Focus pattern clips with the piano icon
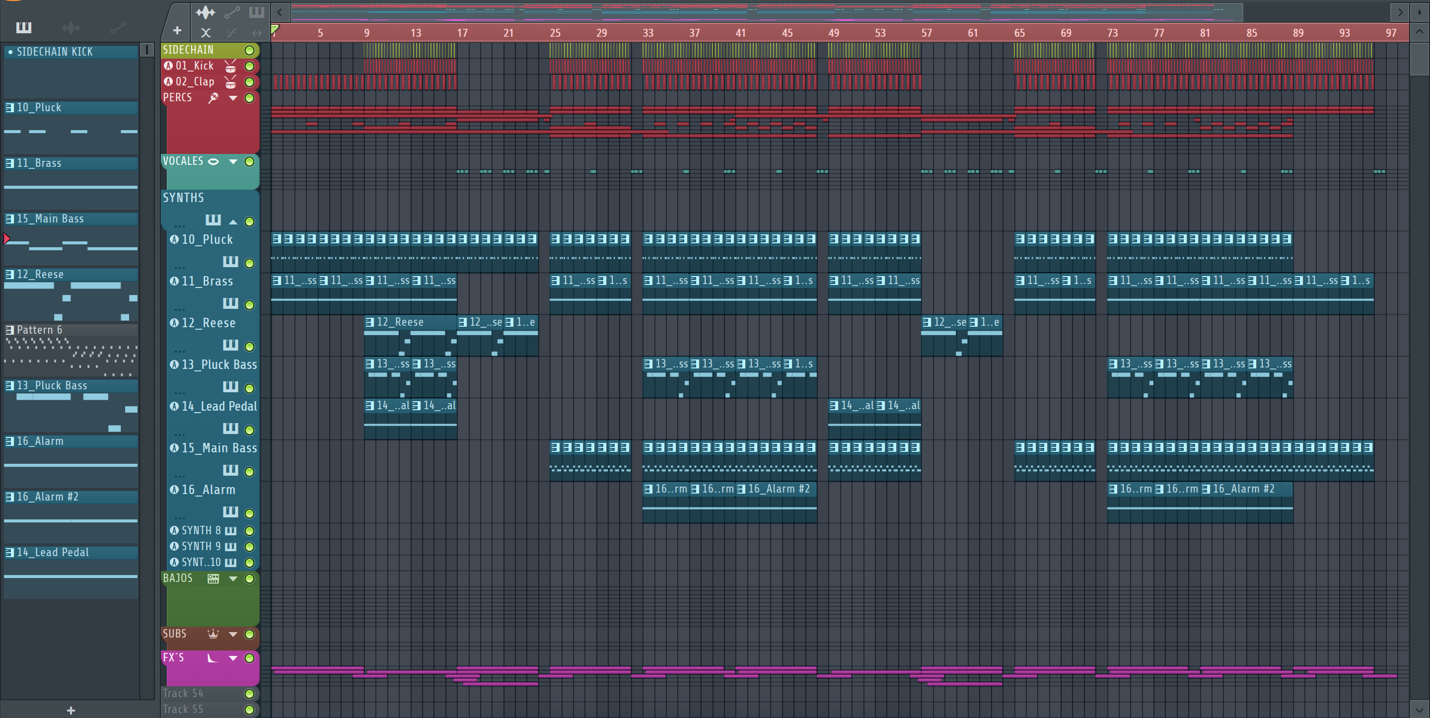 coord(256,11)
